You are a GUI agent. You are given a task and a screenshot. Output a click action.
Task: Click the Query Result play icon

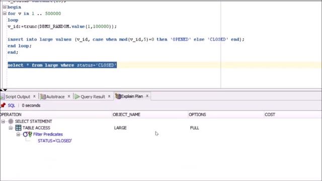coord(77,97)
